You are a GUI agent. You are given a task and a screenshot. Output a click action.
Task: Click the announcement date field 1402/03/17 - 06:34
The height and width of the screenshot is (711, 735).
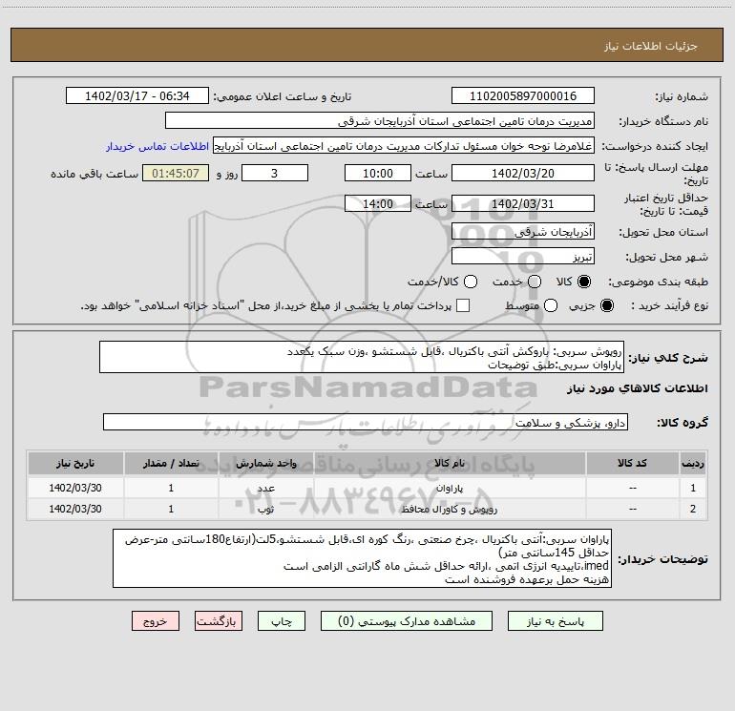136,95
